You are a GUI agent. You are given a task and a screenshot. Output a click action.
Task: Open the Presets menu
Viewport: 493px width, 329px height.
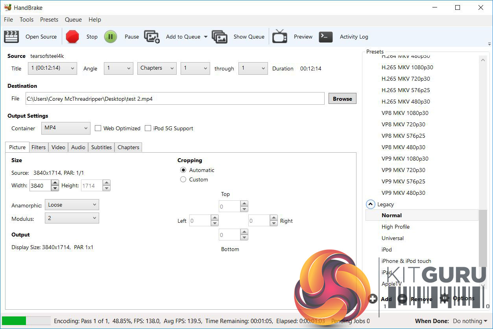point(49,20)
